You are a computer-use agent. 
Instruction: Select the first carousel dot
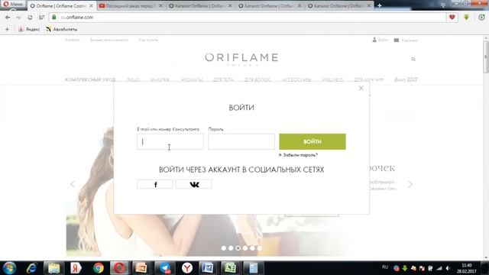click(224, 248)
